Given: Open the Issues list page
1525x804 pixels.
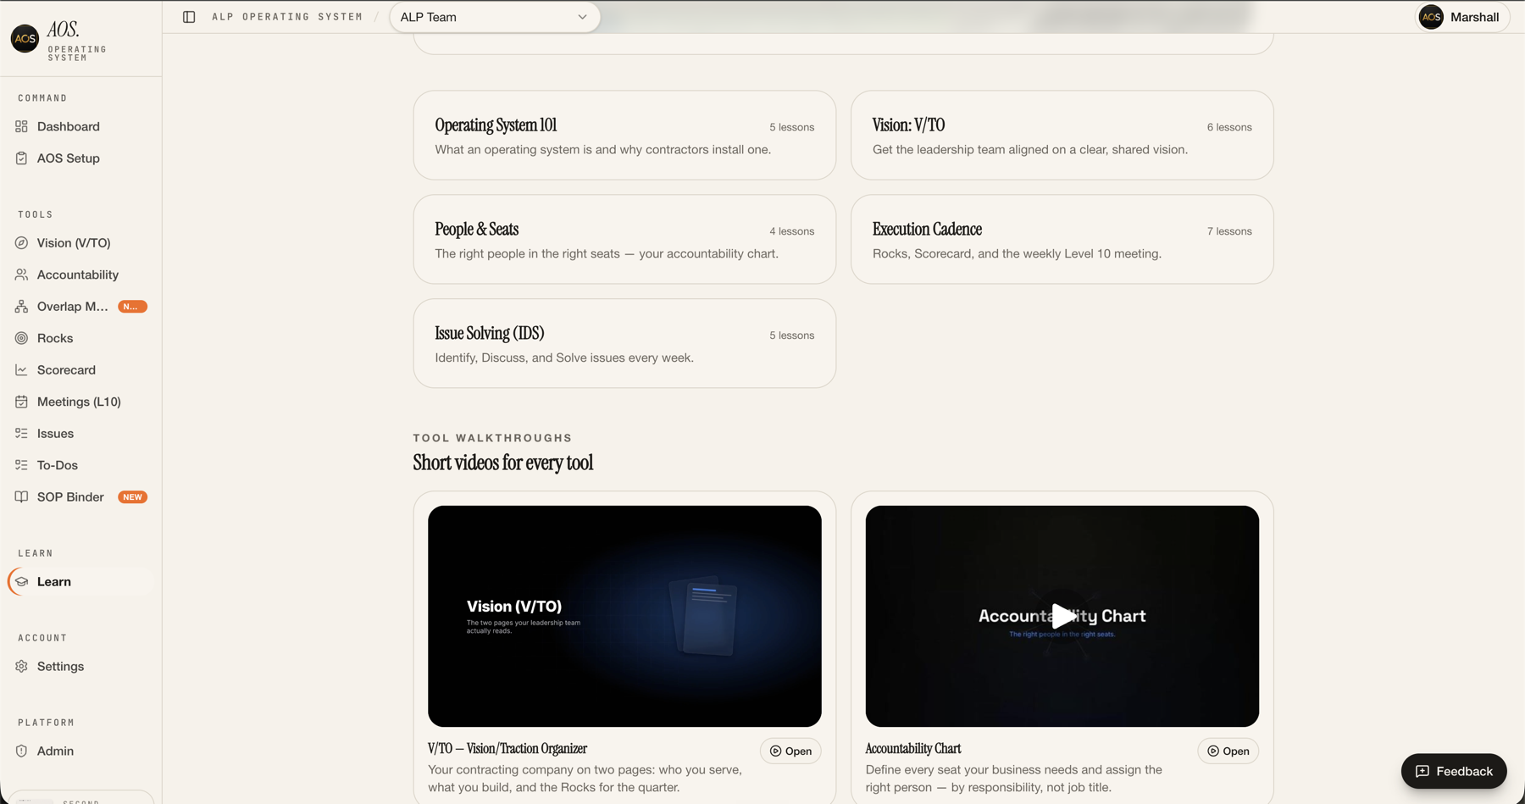Looking at the screenshot, I should tap(81, 434).
